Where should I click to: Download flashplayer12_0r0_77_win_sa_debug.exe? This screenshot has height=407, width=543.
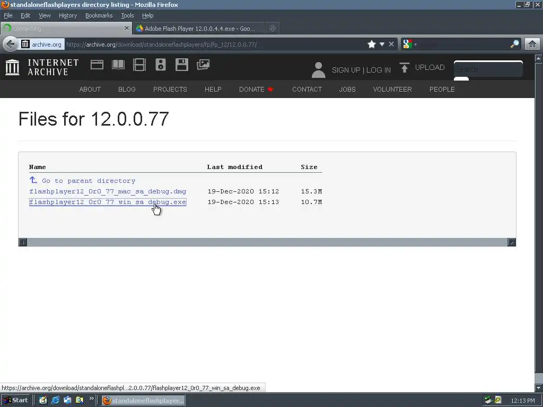(x=108, y=202)
